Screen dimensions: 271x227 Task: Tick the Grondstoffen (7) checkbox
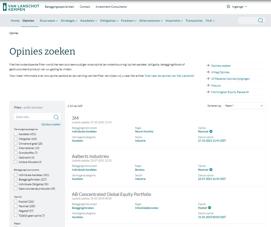tap(15, 153)
